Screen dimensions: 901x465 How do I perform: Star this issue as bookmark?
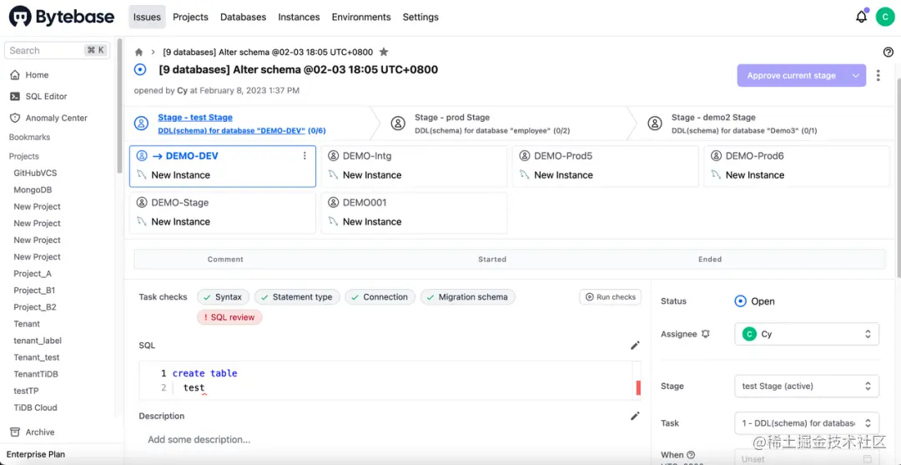[x=384, y=53]
